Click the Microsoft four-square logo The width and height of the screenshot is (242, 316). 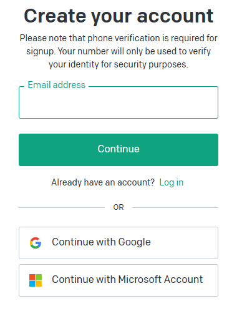click(36, 280)
